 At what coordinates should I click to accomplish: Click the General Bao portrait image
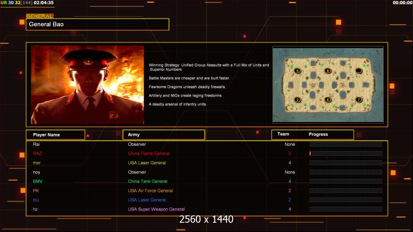pos(88,85)
